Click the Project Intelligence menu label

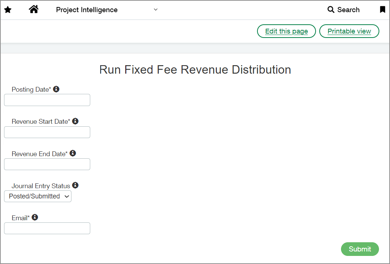click(87, 10)
